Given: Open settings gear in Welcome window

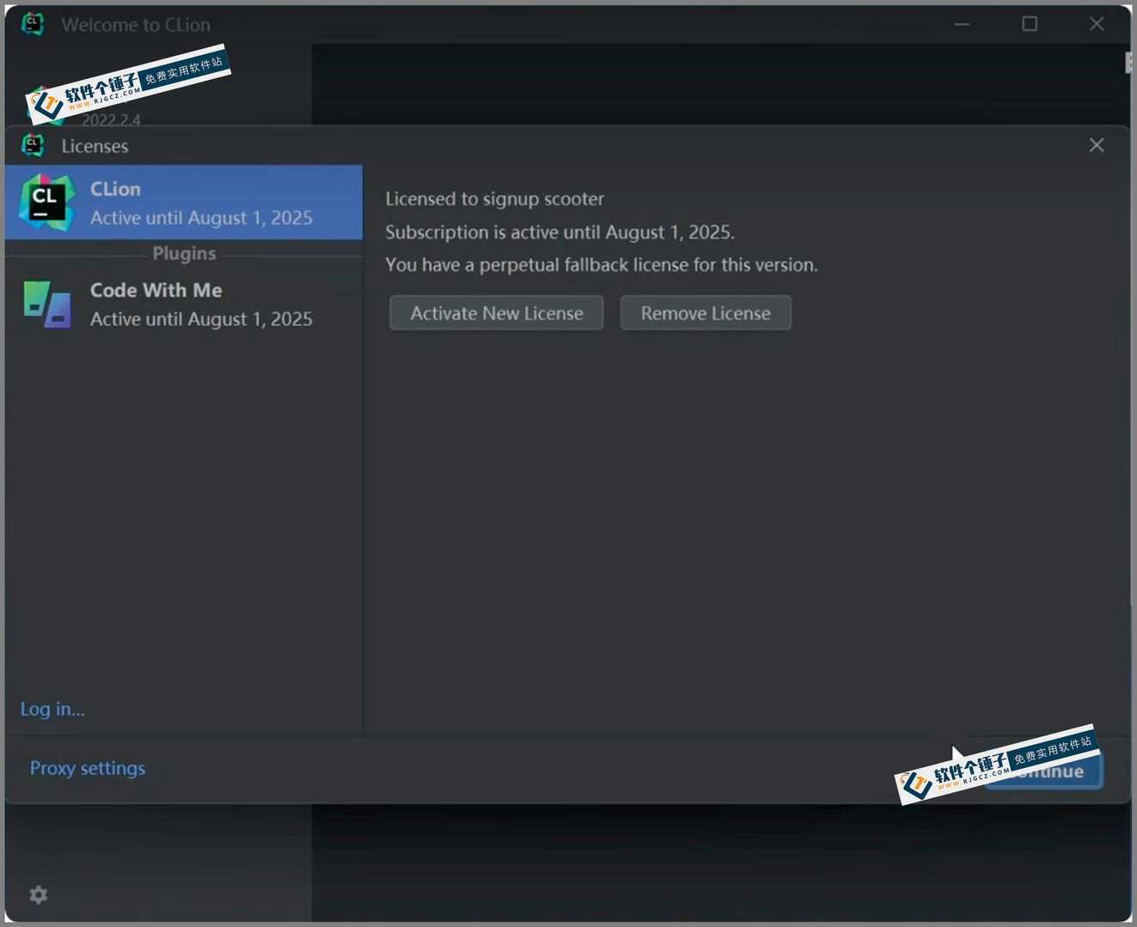Looking at the screenshot, I should tap(39, 895).
